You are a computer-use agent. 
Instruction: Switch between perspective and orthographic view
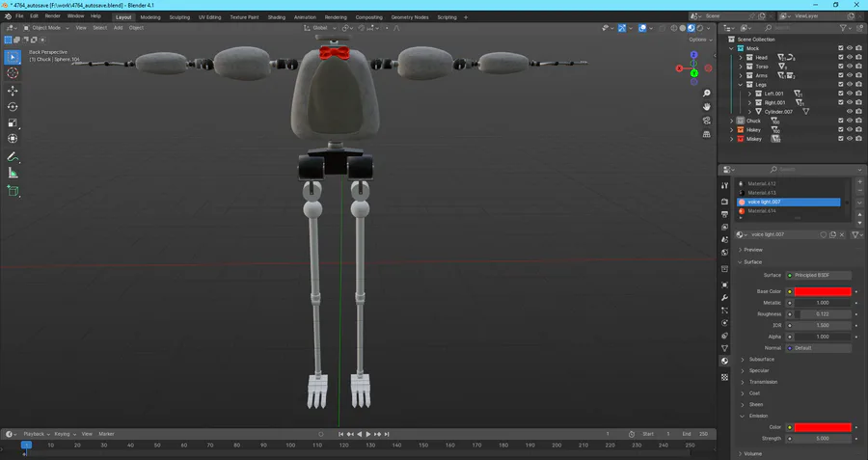click(x=706, y=134)
